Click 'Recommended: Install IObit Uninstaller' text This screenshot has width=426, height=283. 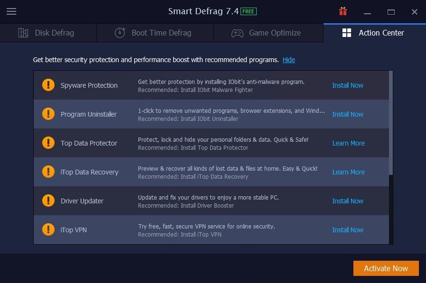click(188, 119)
